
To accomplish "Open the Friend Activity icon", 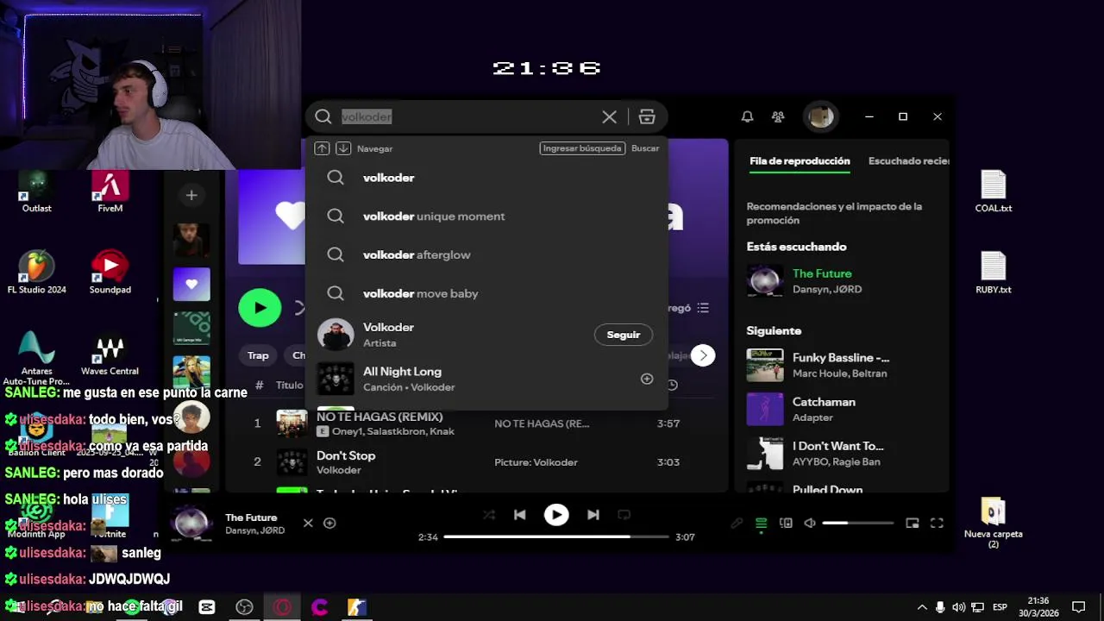I will pyautogui.click(x=778, y=116).
